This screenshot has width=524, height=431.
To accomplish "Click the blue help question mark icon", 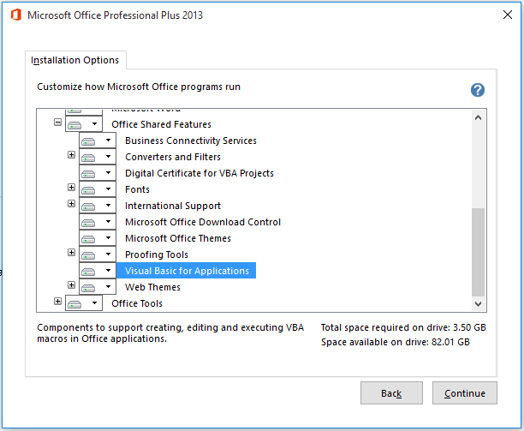I will click(x=478, y=90).
